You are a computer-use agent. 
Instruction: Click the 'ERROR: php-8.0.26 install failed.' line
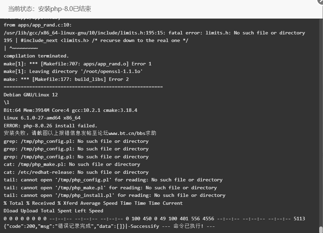[50, 126]
